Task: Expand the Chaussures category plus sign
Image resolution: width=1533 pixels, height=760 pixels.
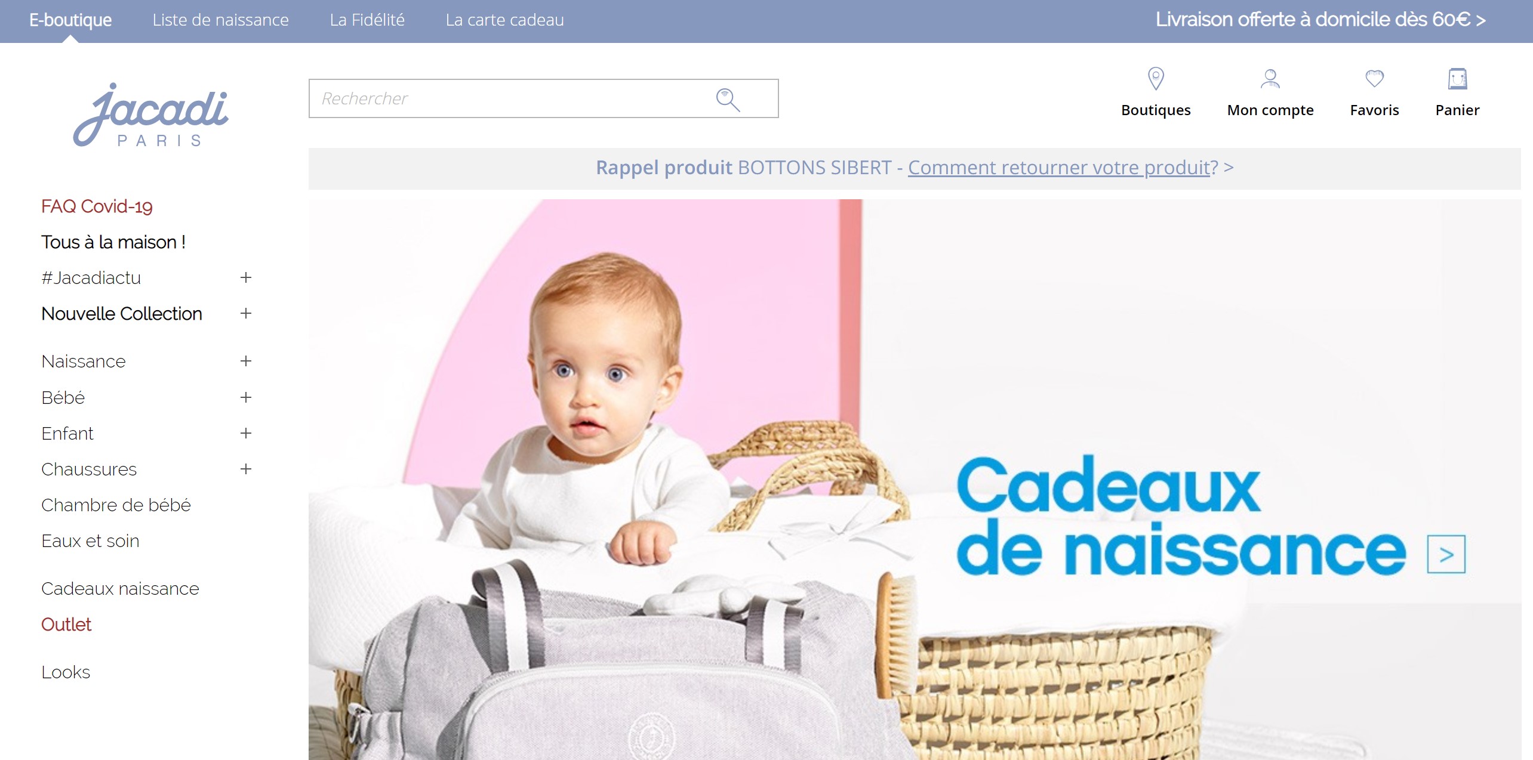Action: [x=245, y=469]
